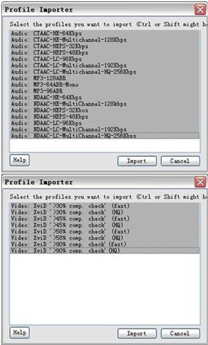Select Video: XviD >45% comp. check (fast)
Viewport: 208px width, 345px height.
(x=104, y=219)
